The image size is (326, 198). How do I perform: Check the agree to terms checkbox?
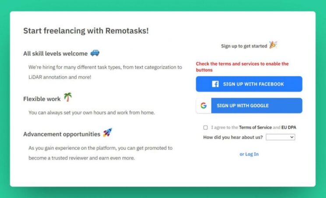pos(205,127)
